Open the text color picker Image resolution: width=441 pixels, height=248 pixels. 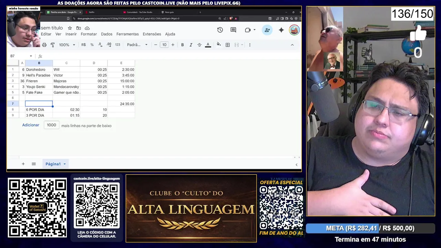point(208,45)
